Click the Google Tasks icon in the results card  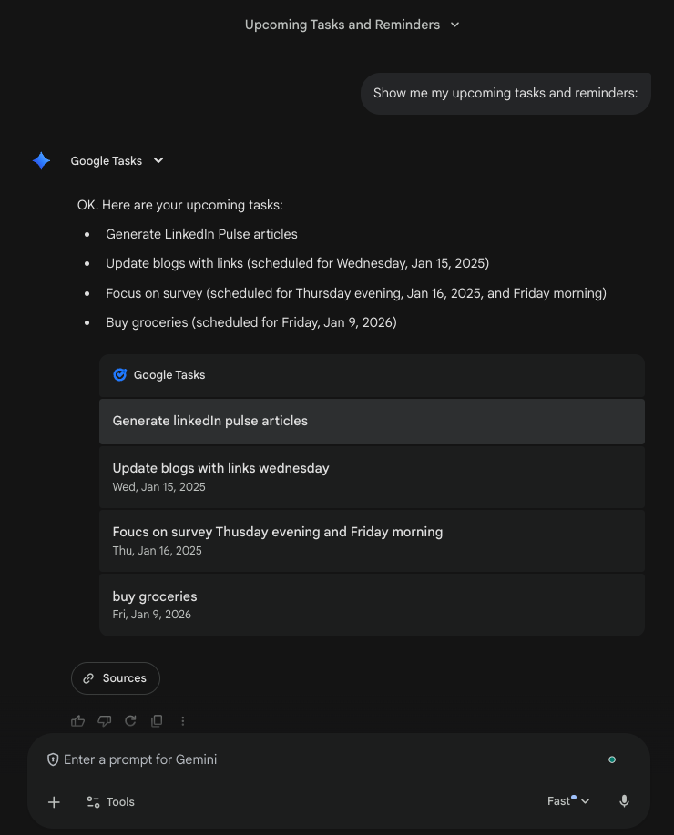[119, 374]
